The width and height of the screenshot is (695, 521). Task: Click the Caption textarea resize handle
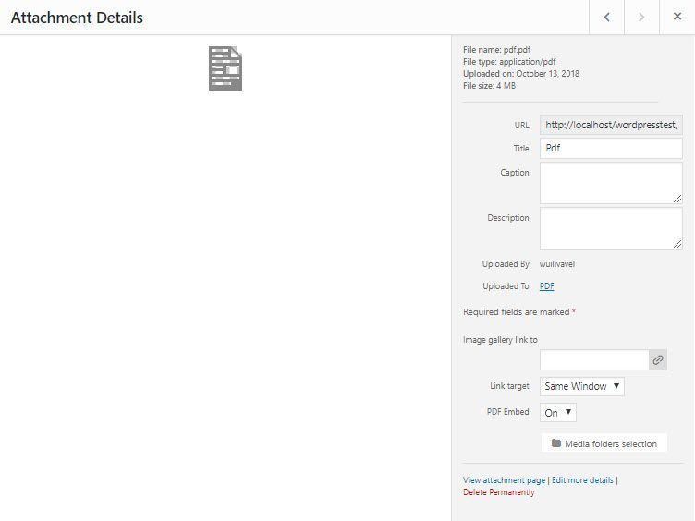pyautogui.click(x=677, y=199)
